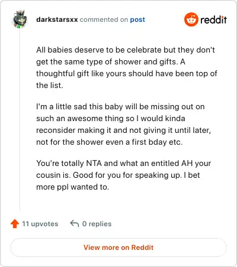Click the Reddit Snoo logo icon
The image size is (237, 267).
pos(191,19)
